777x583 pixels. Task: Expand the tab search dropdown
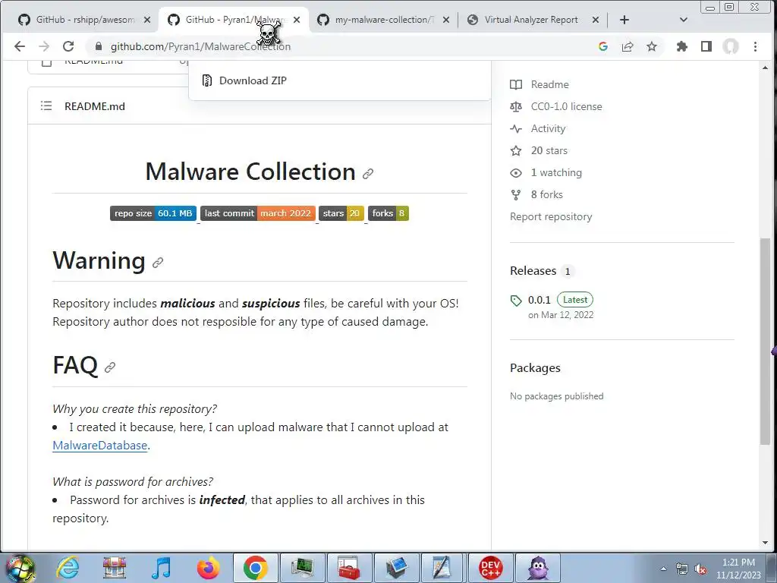click(684, 20)
